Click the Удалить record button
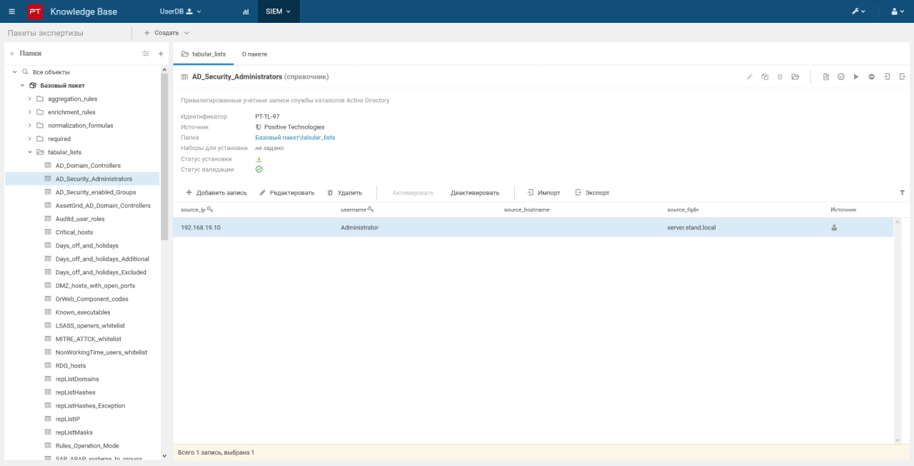This screenshot has height=466, width=914. pos(344,193)
